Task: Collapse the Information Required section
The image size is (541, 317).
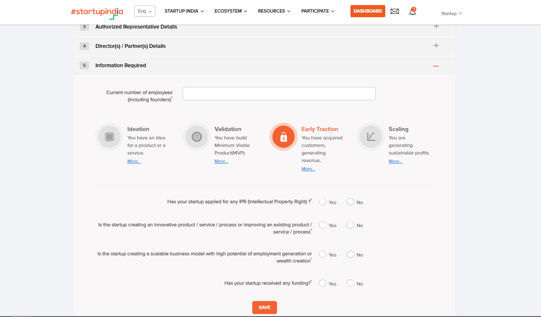Action: (435, 66)
